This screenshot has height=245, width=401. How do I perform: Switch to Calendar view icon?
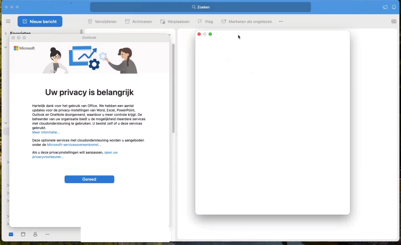[23, 234]
